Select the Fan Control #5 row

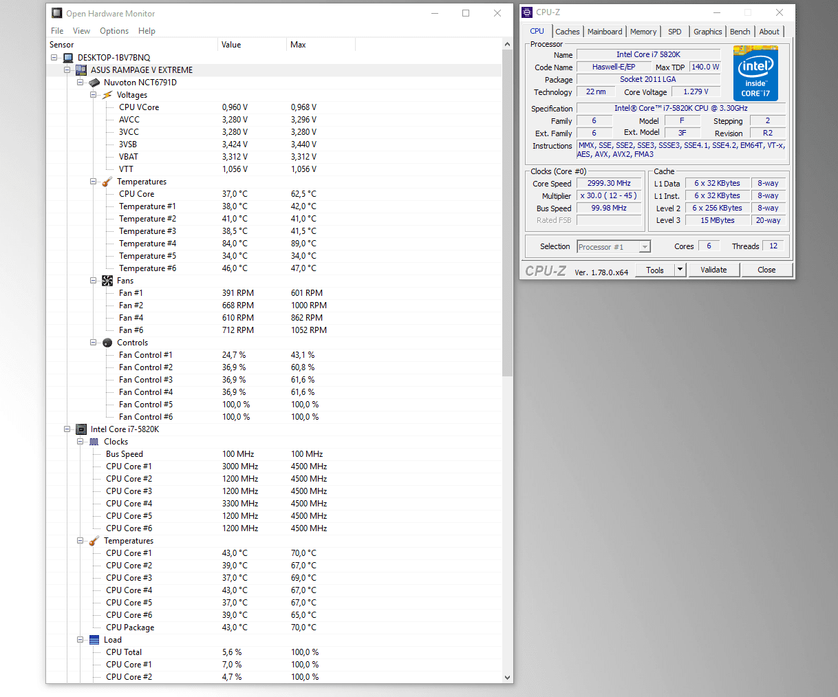[x=274, y=405]
